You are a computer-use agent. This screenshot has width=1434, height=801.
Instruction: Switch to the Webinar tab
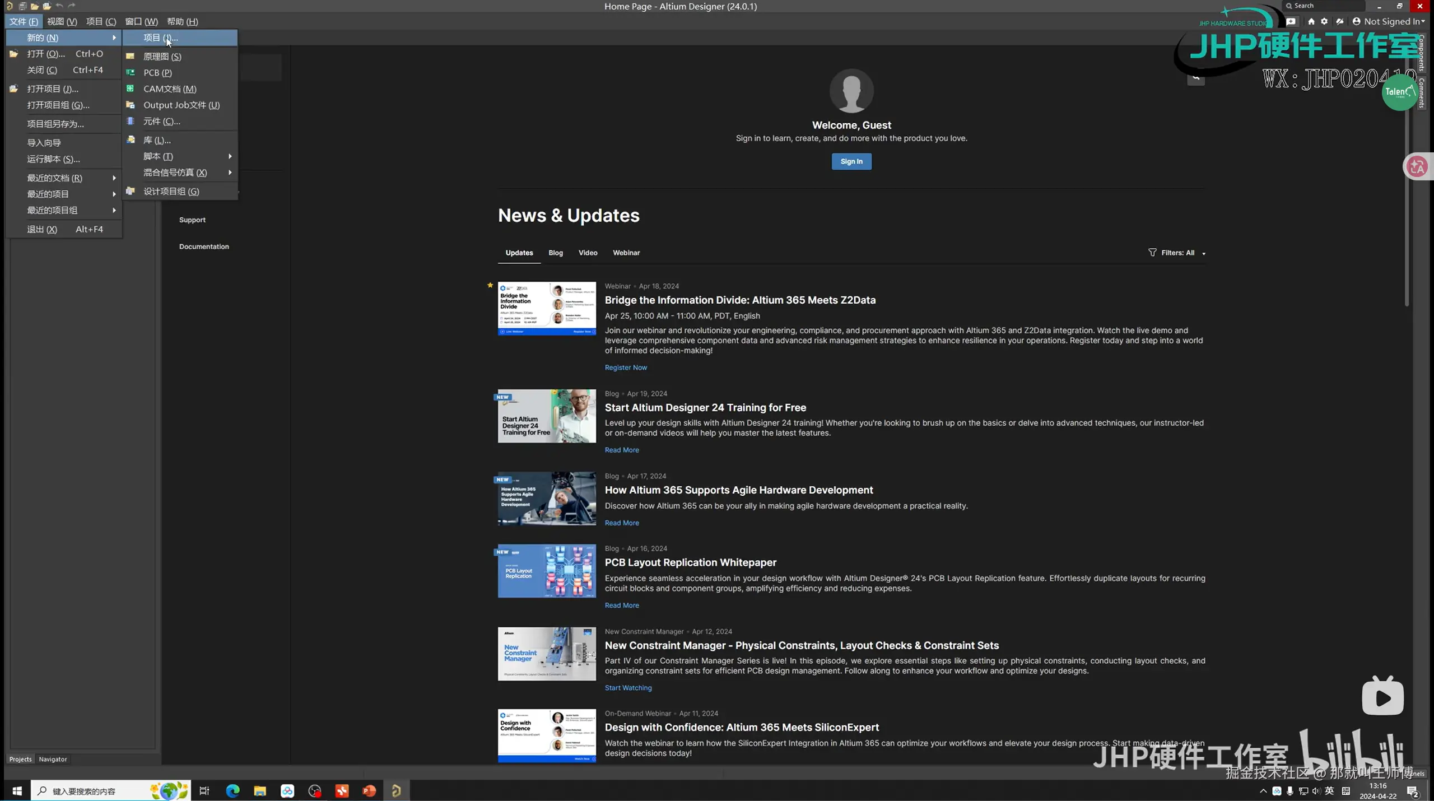point(626,253)
